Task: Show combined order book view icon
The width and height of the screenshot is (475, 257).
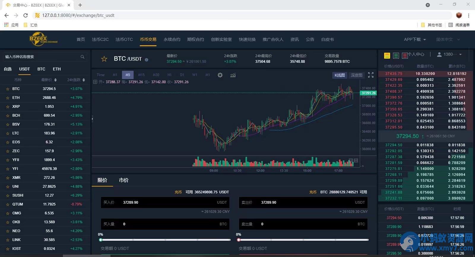Action: click(x=387, y=55)
